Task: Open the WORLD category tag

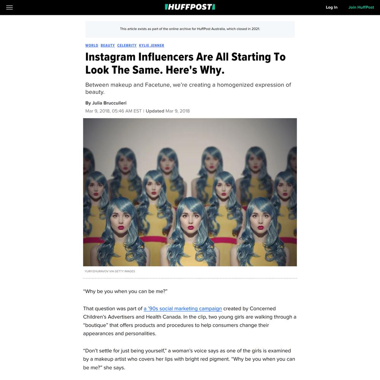Action: 92,45
